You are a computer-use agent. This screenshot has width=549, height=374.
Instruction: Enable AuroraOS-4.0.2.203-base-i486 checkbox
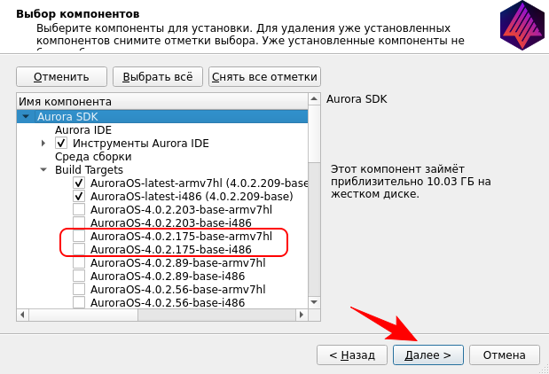click(x=79, y=222)
